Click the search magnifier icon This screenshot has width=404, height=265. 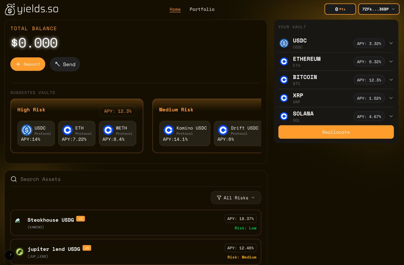coord(14,179)
